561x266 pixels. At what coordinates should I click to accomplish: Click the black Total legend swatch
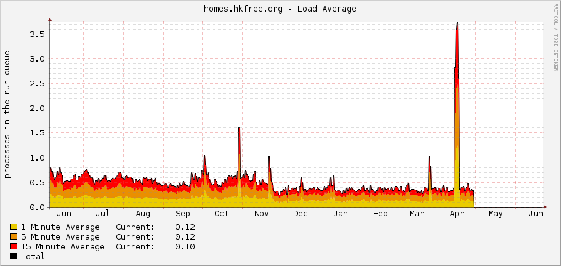14,256
